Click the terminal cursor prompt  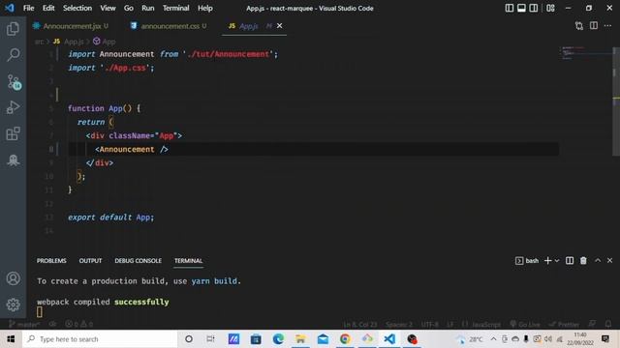(40, 312)
